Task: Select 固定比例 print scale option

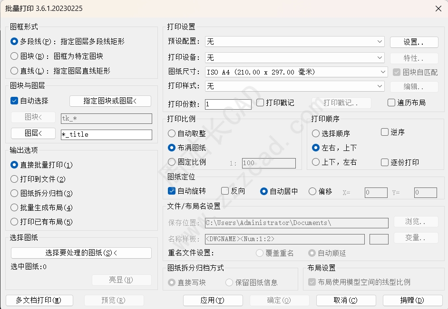Action: (172, 162)
